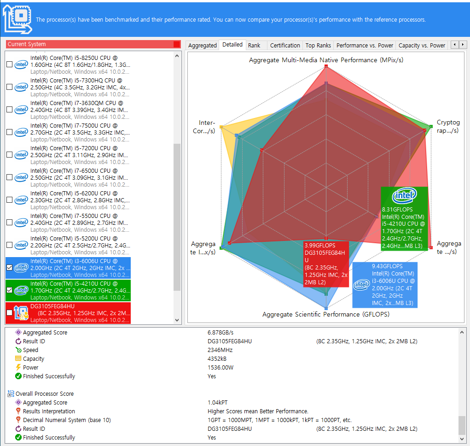Click the Intel logo in the green i5-4210U chart tooltip
This screenshot has height=446, width=470.
[x=404, y=196]
